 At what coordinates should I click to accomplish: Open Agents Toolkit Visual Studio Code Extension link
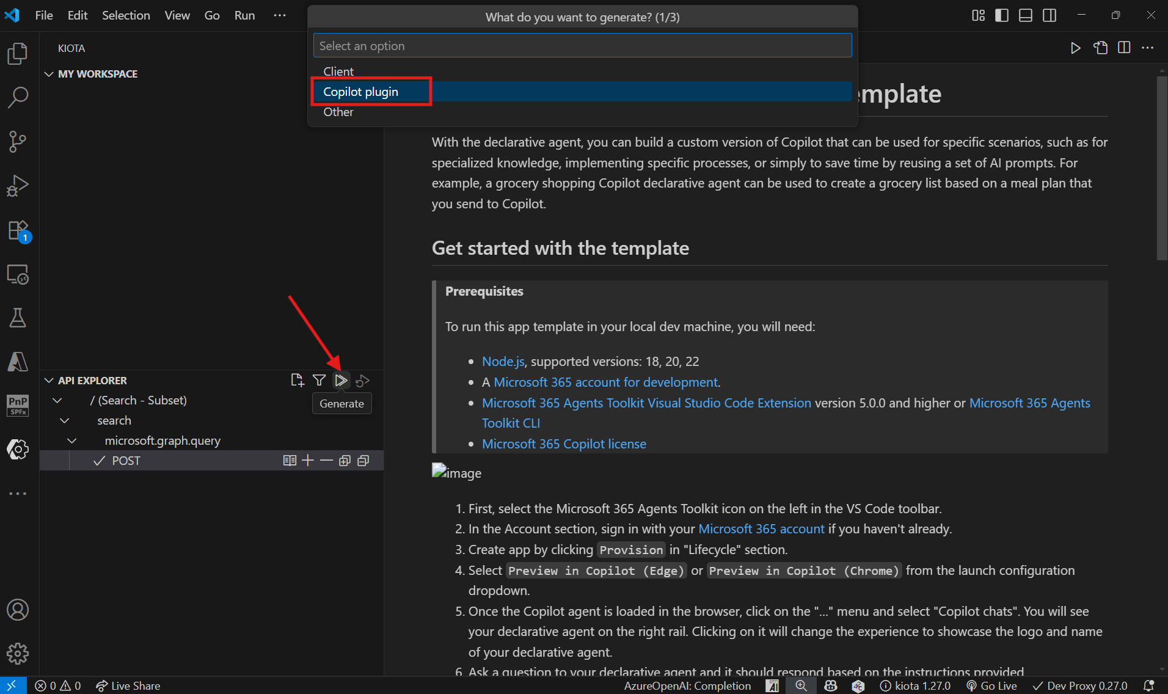click(646, 403)
